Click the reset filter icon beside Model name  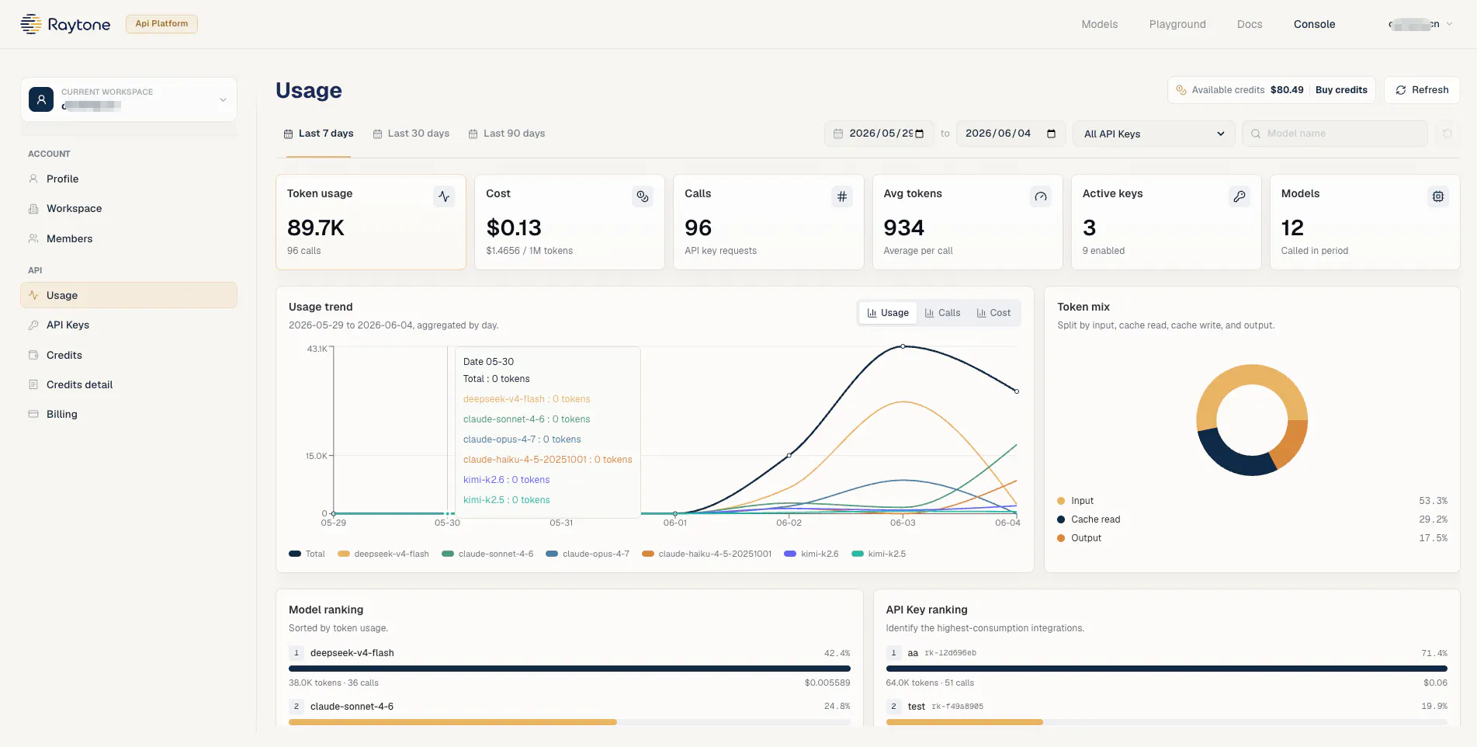pyautogui.click(x=1447, y=134)
